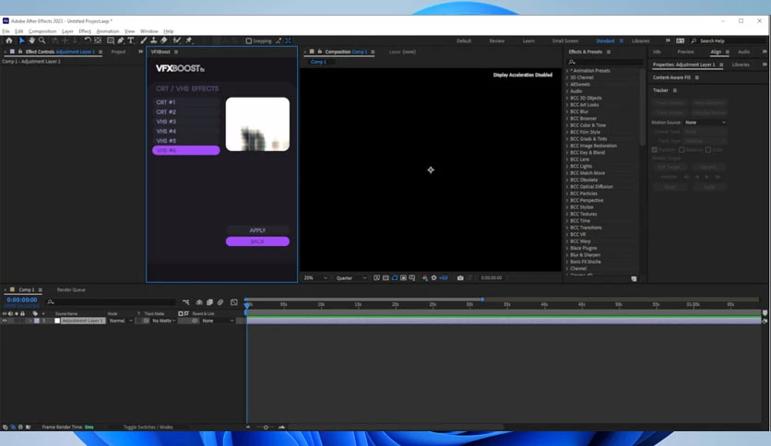Switch to the Small Screen workspace
Image resolution: width=771 pixels, height=446 pixels.
pyautogui.click(x=565, y=41)
